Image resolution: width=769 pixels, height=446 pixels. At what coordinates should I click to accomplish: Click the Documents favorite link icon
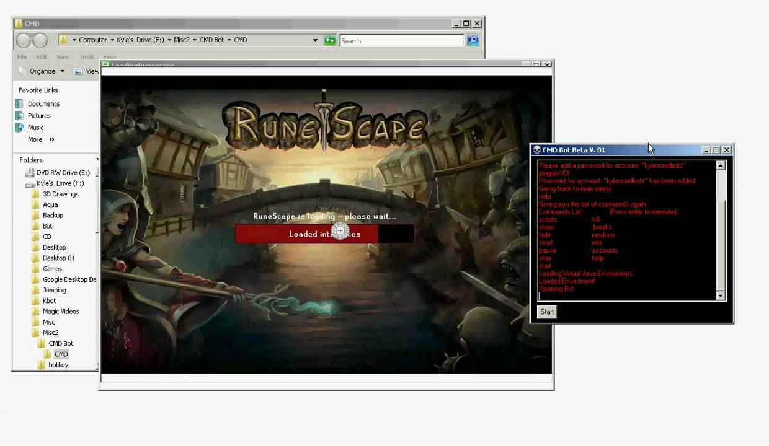[x=19, y=103]
